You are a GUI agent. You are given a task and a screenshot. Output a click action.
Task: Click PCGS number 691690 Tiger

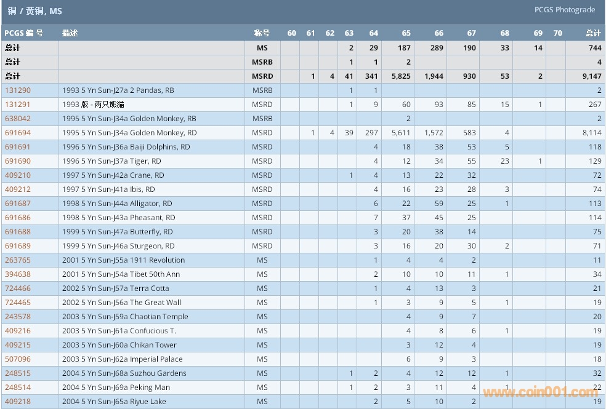click(x=18, y=161)
